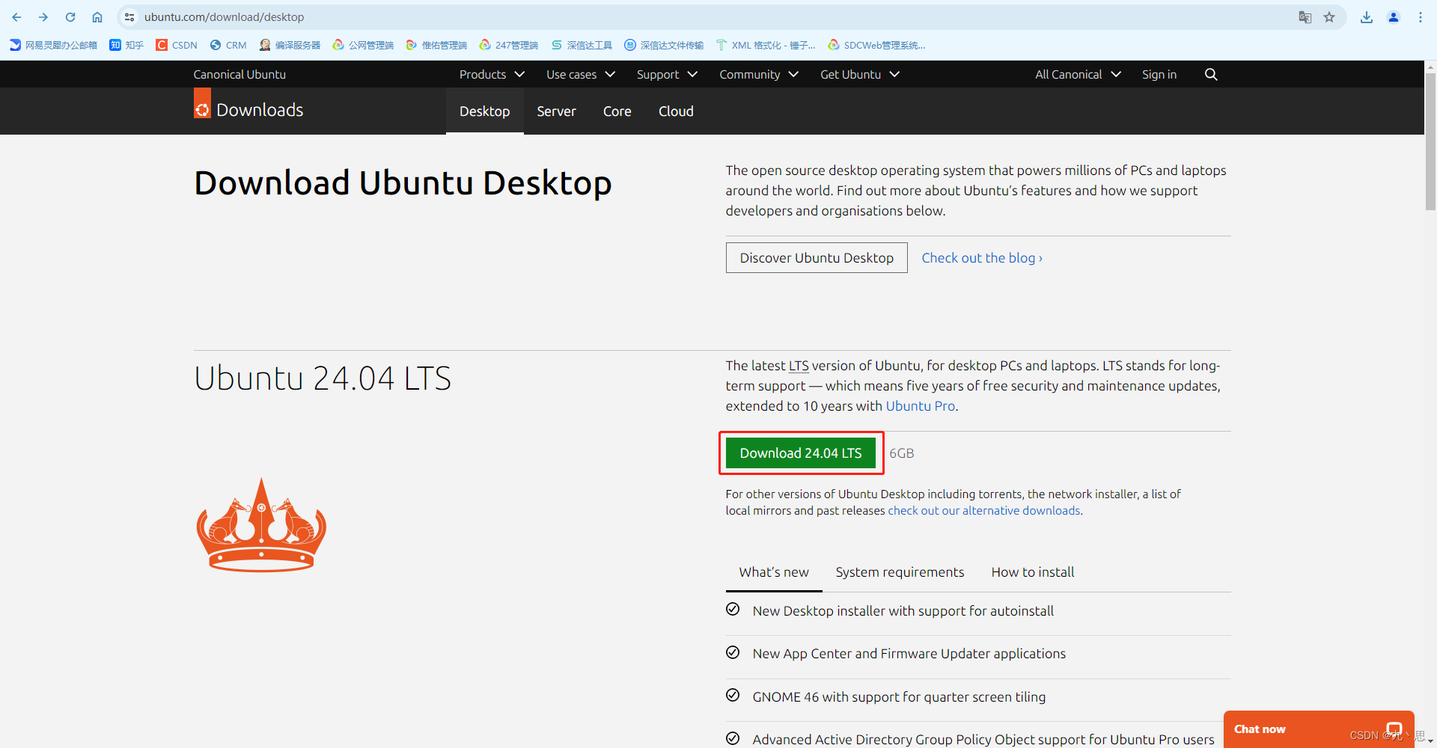
Task: Expand the Community menu
Action: [759, 74]
